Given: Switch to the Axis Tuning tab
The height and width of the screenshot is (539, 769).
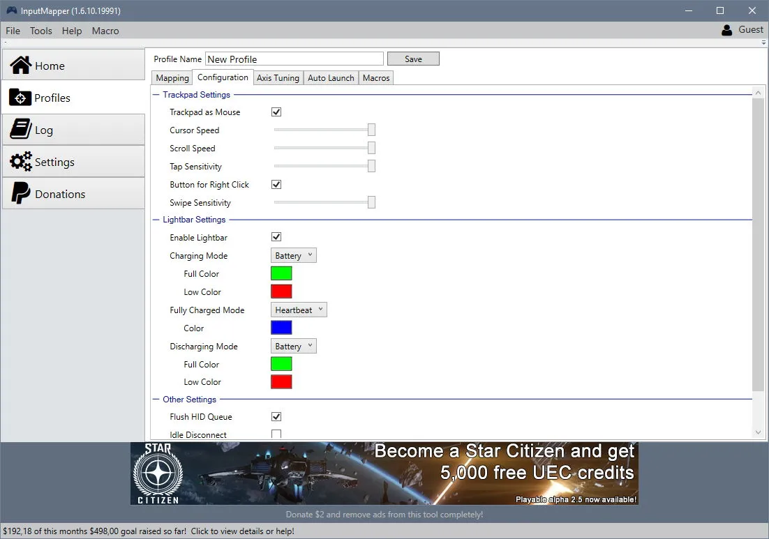Looking at the screenshot, I should tap(278, 78).
